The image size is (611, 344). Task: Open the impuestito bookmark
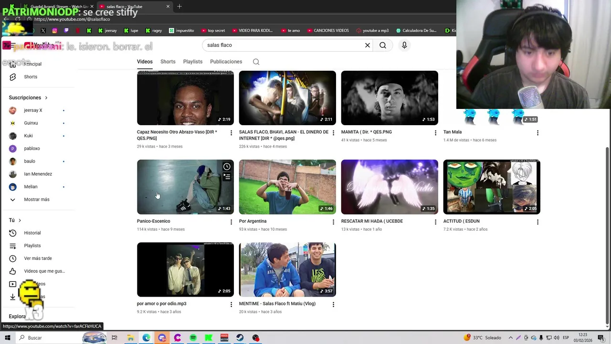pyautogui.click(x=181, y=31)
